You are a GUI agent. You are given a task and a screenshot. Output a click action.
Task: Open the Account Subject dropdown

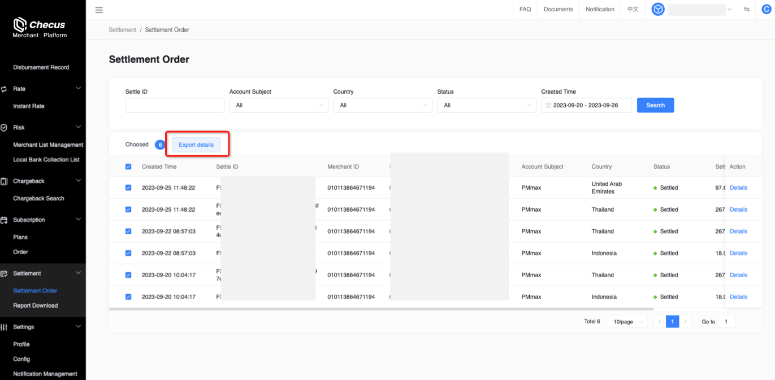[278, 106]
